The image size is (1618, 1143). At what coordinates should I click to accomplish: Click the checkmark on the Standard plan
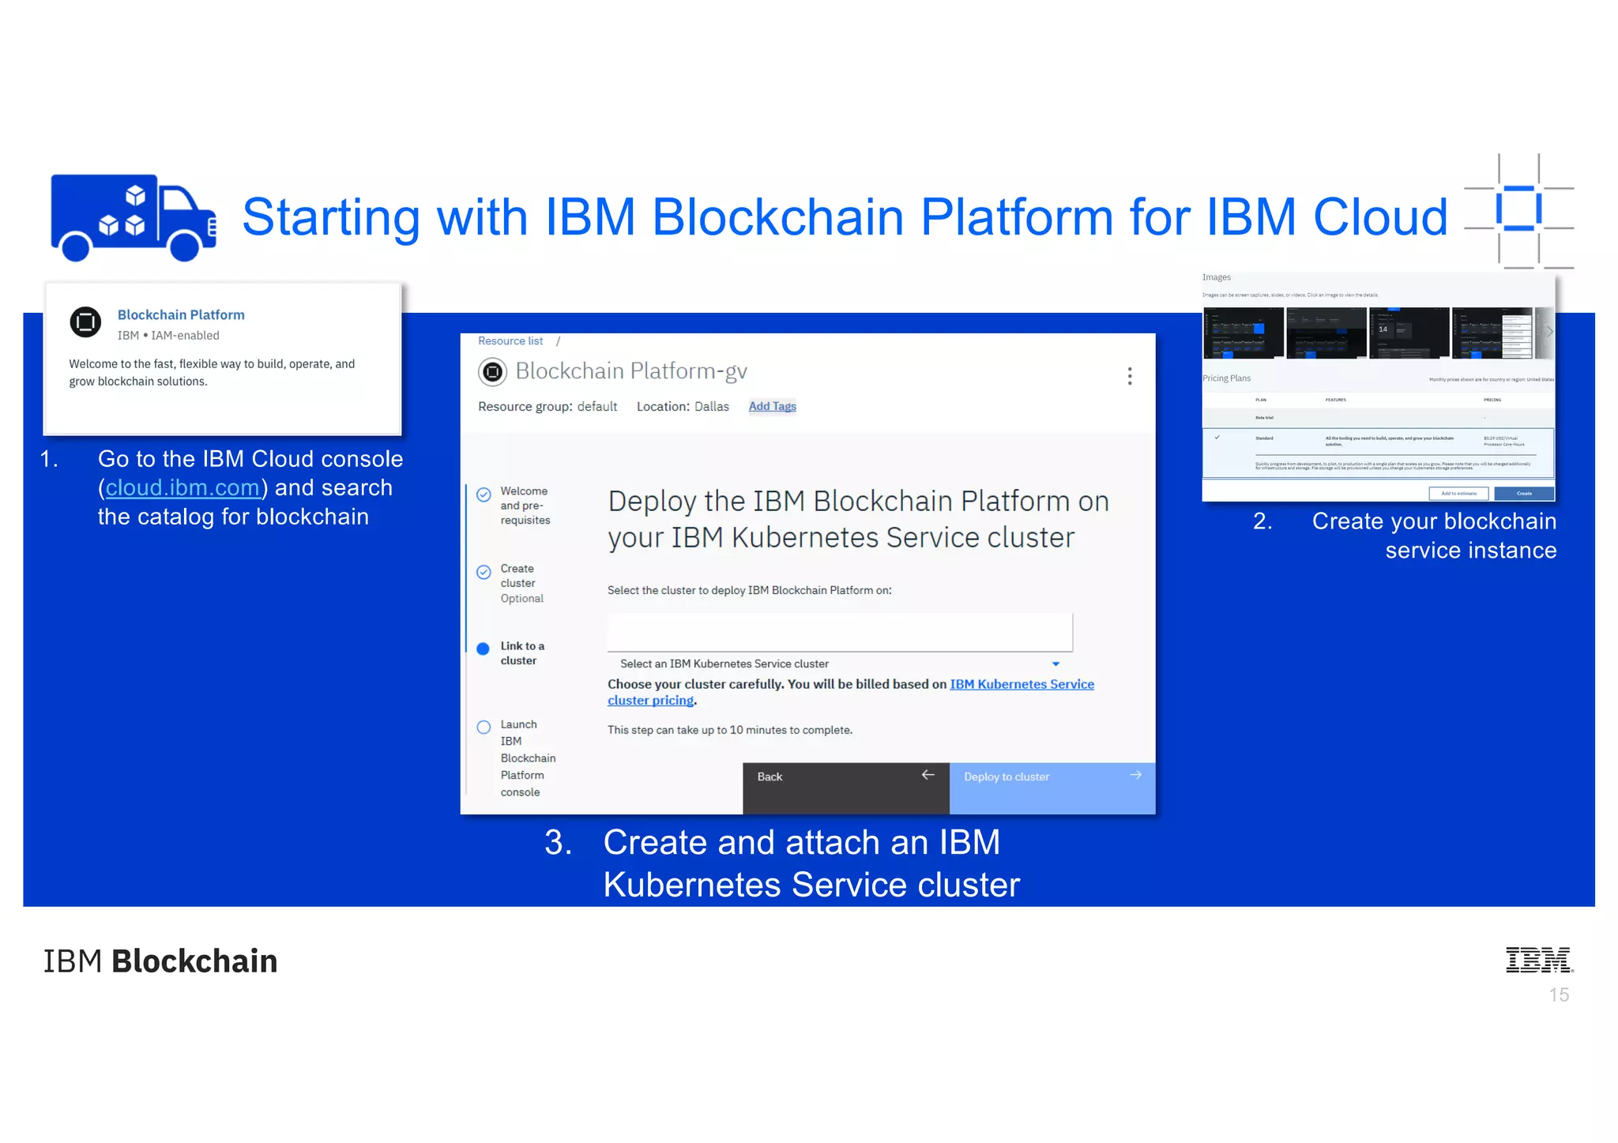point(1217,438)
